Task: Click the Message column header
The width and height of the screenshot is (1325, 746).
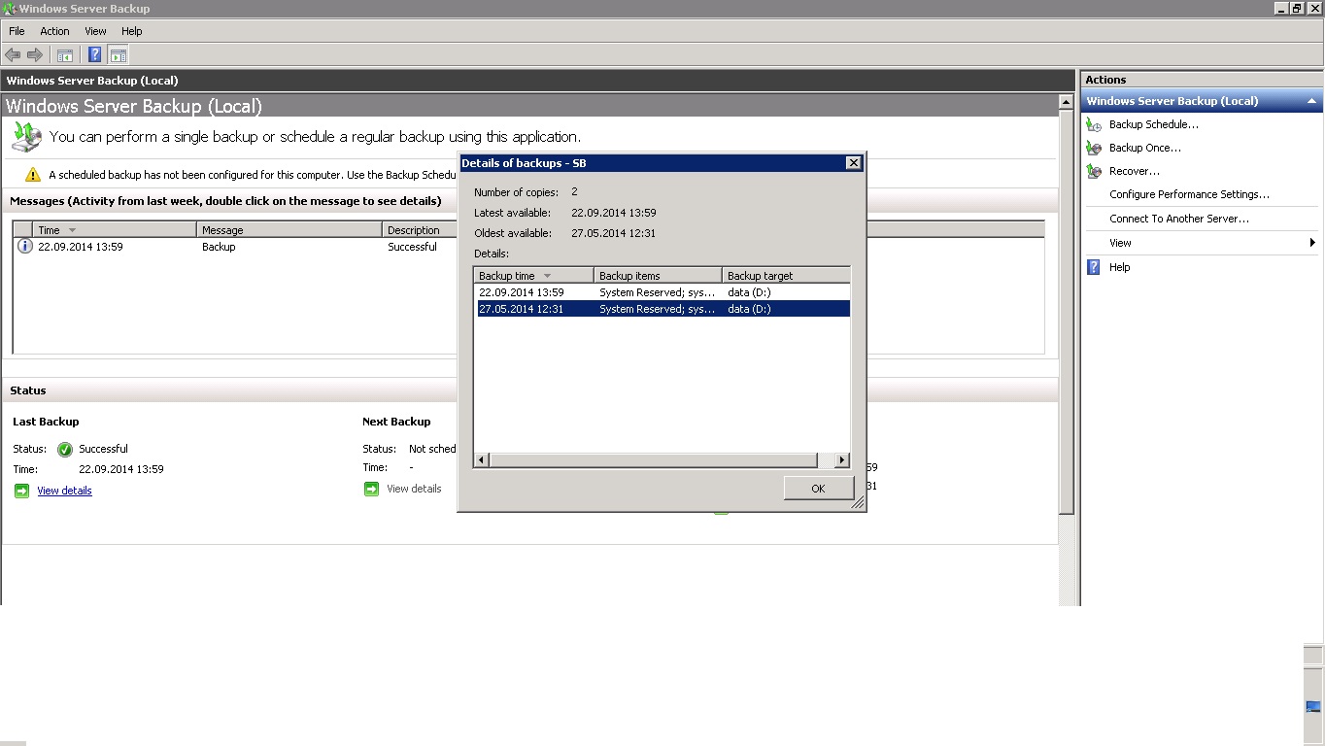Action: 289,230
